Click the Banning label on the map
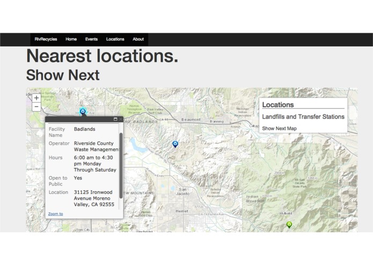 pos(217,121)
